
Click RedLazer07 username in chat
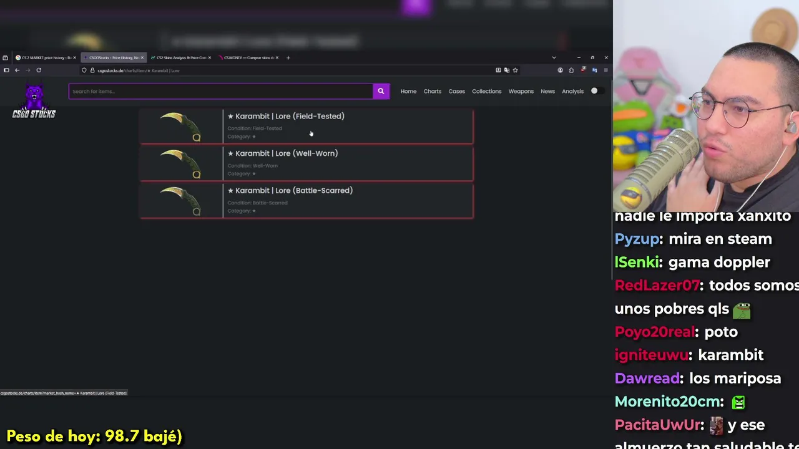[x=657, y=286]
